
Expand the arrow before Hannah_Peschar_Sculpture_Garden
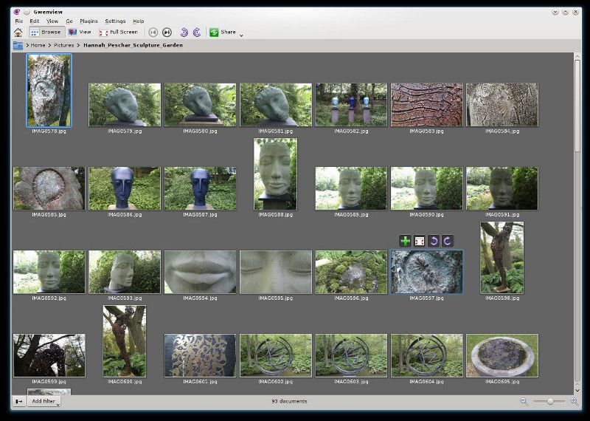point(78,45)
